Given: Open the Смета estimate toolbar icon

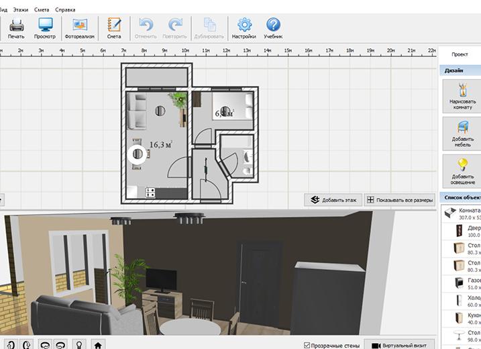Looking at the screenshot, I should pos(114,28).
